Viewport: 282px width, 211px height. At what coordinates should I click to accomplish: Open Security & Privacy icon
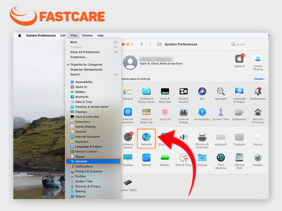click(258, 113)
